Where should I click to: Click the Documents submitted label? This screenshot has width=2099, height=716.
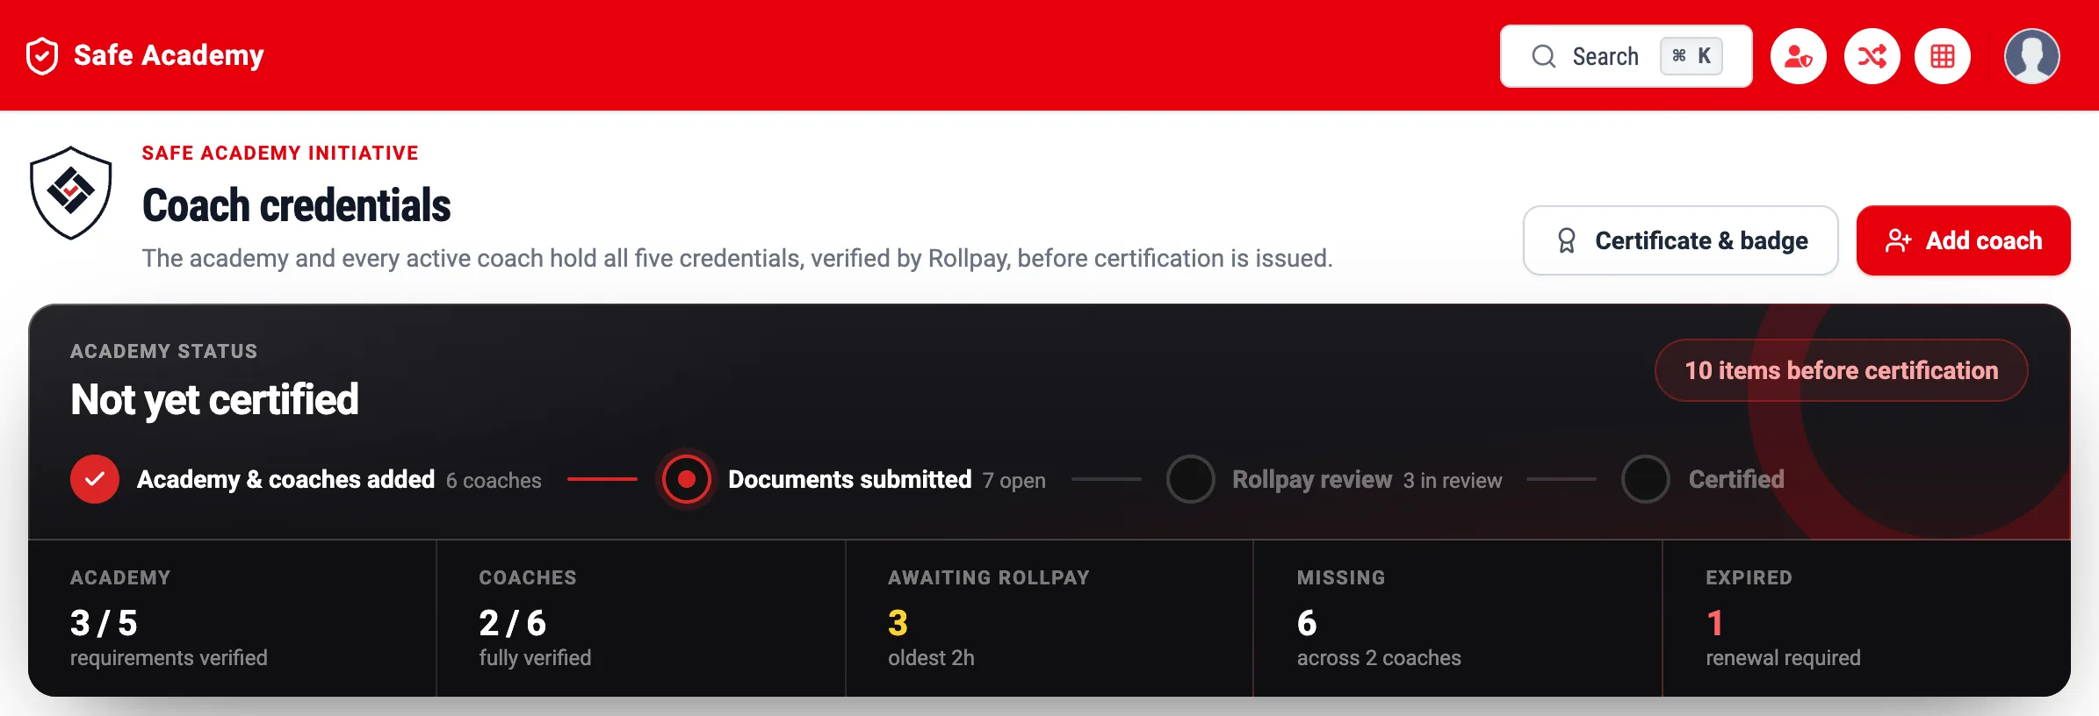click(x=850, y=479)
